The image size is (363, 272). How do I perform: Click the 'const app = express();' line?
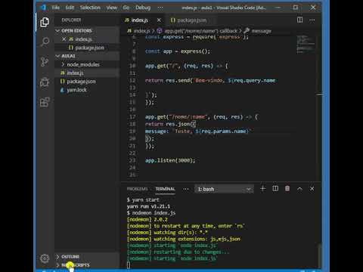(178, 51)
